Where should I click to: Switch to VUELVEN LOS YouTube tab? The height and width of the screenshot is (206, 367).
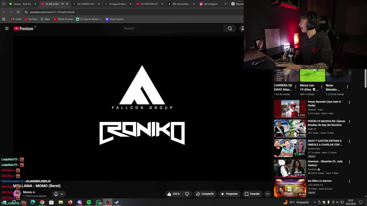[149, 4]
